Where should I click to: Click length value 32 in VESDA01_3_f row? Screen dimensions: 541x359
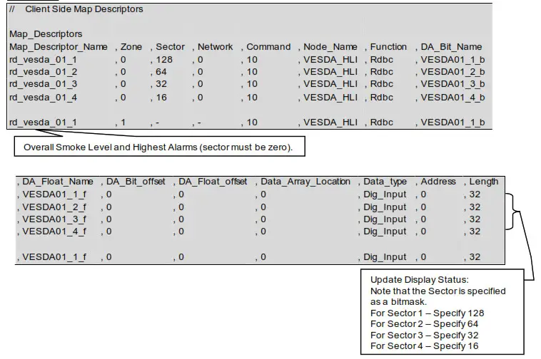[475, 219]
